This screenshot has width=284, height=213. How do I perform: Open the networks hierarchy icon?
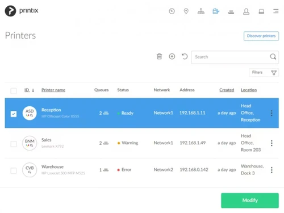pyautogui.click(x=201, y=11)
